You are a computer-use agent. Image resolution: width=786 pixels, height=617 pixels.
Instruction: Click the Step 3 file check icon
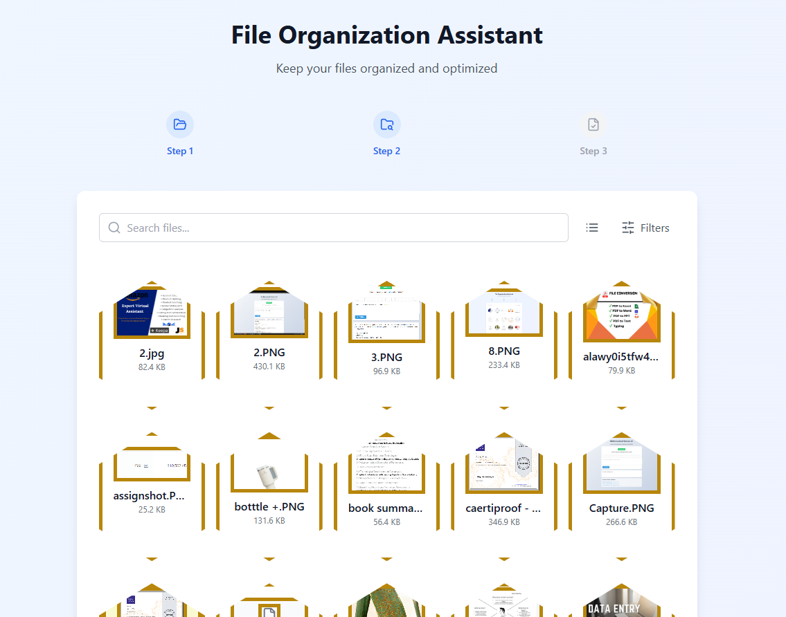point(593,125)
